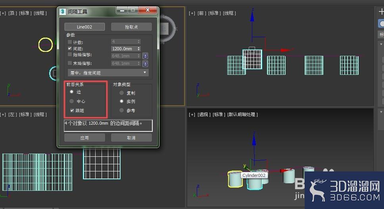Click the Geometry category icon in command panel
Viewport: 384px width, 209px height.
tap(381, 24)
